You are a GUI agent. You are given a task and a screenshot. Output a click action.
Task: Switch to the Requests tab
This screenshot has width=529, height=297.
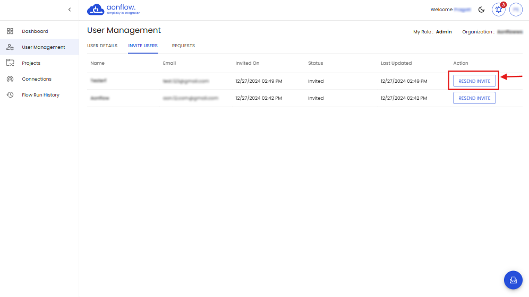(183, 46)
